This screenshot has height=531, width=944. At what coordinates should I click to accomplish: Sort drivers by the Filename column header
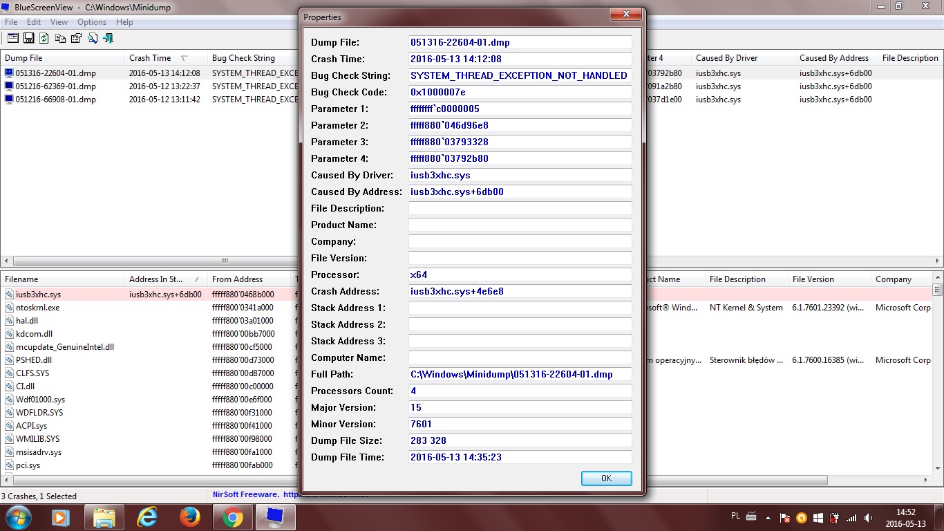tap(63, 279)
